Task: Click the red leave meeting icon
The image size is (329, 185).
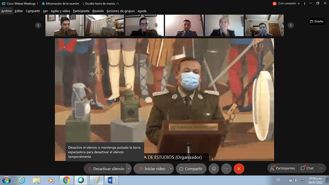Action: pos(239,168)
